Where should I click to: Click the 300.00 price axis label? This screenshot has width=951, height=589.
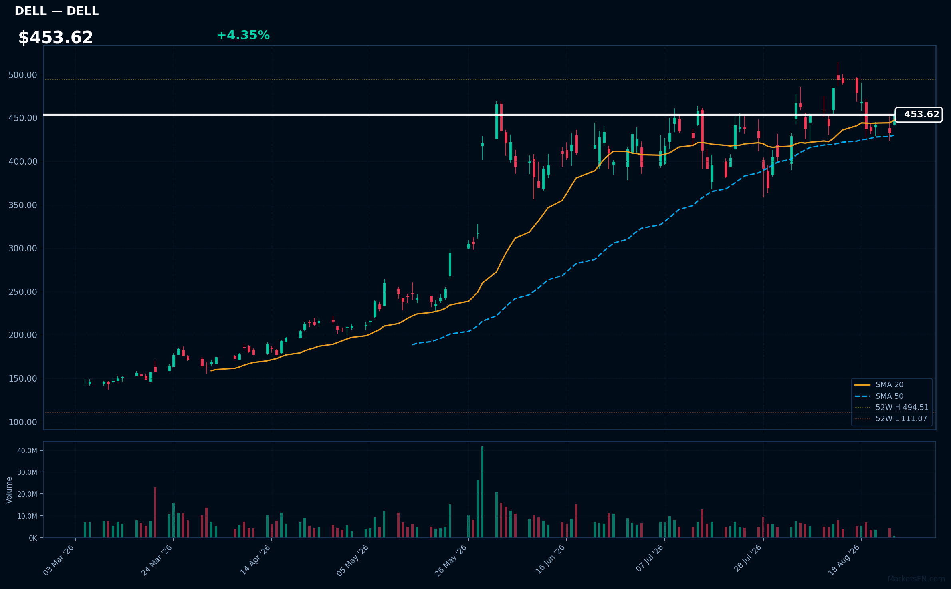click(23, 249)
